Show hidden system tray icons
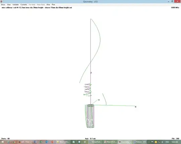 (149, 142)
